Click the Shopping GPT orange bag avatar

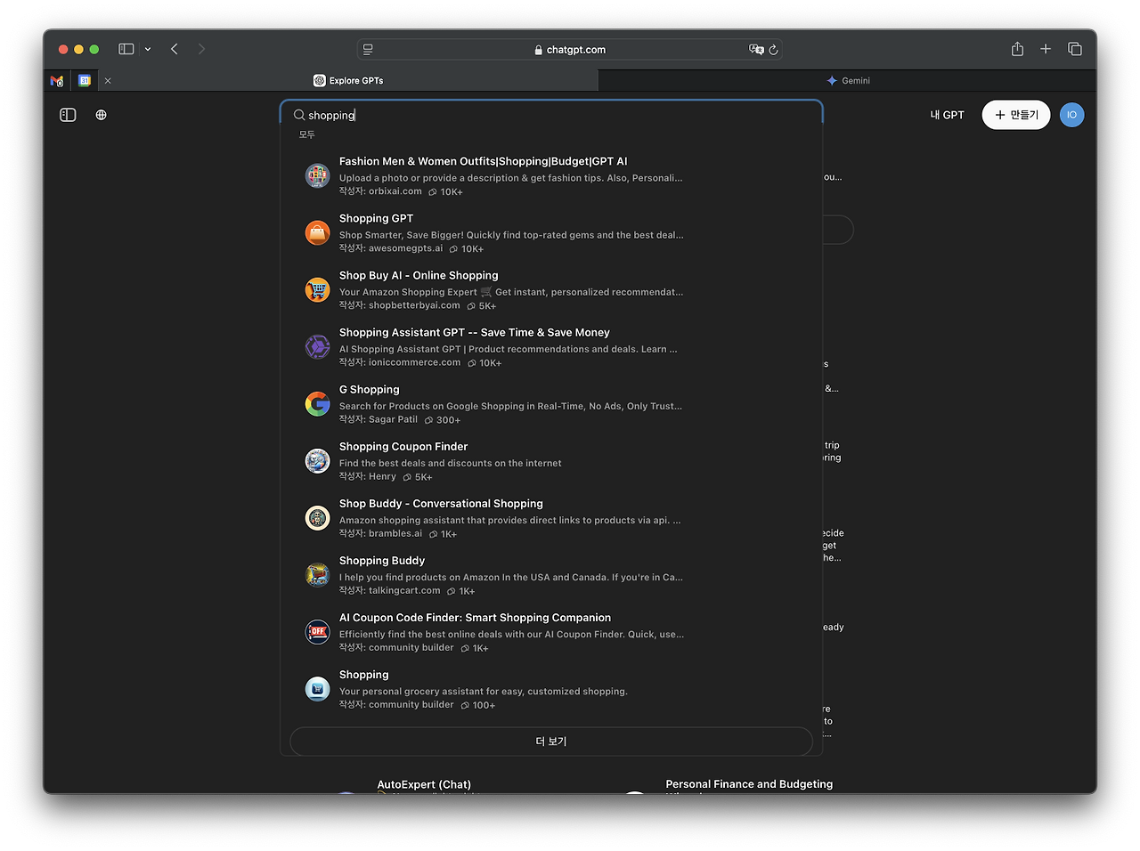[317, 232]
